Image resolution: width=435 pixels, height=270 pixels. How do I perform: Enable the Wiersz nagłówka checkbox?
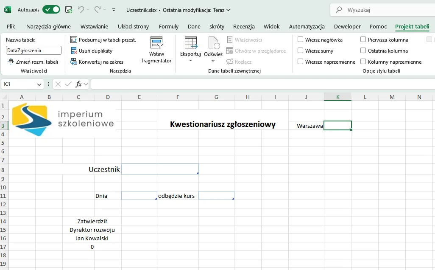click(301, 40)
